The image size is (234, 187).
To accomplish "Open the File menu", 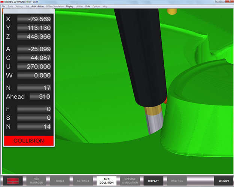I will (x=3, y=6).
